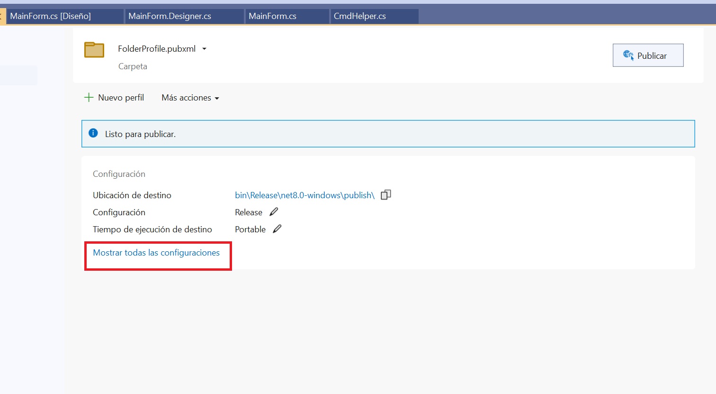This screenshot has height=394, width=716.
Task: Click the pencil icon next to Portable
Action: pyautogui.click(x=277, y=229)
